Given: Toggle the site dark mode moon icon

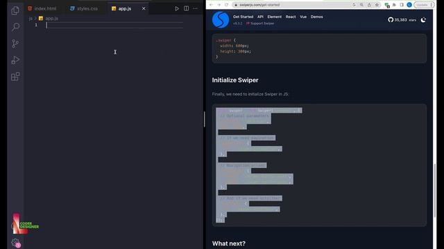Looking at the screenshot, I should point(423,20).
